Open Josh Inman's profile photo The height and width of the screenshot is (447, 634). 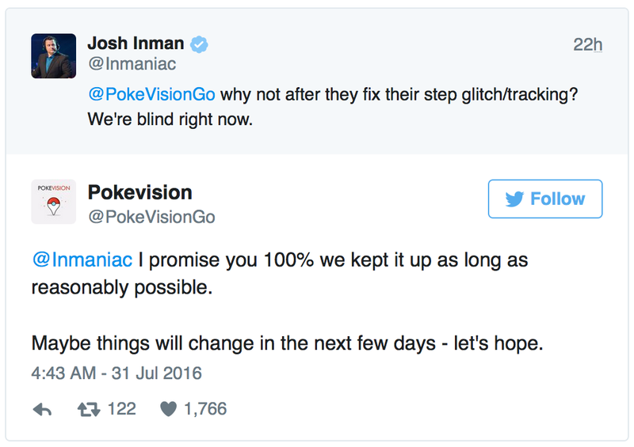point(53,55)
